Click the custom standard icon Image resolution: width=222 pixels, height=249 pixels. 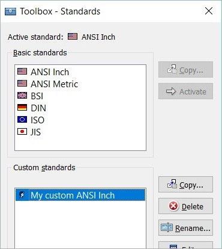pyautogui.click(x=22, y=195)
